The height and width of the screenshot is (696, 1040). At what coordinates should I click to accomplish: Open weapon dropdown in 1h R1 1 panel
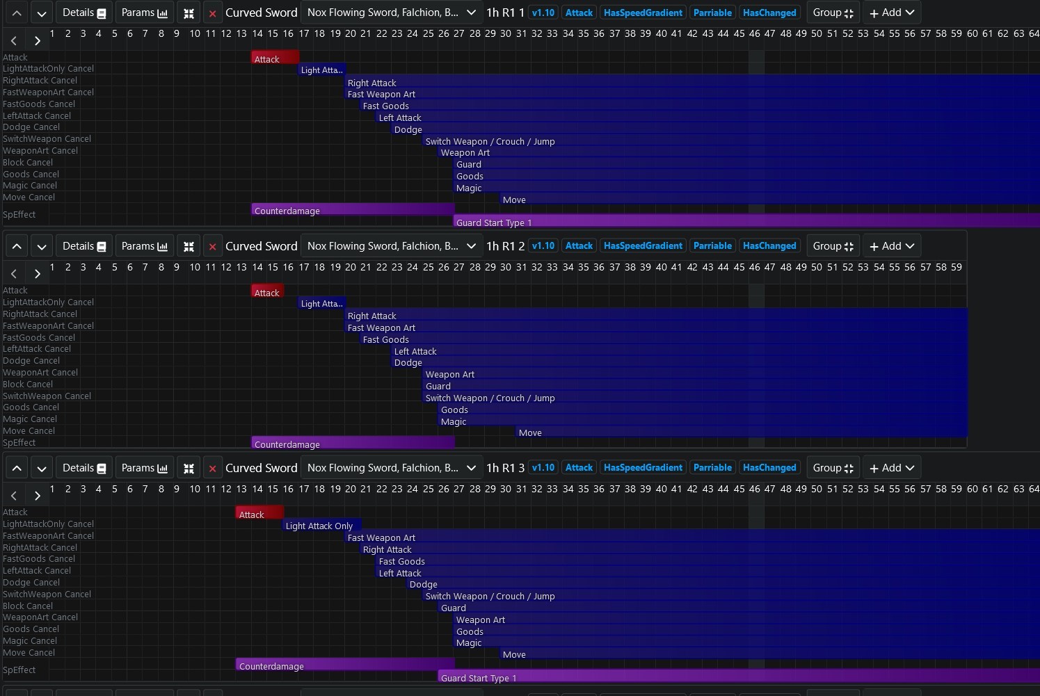pos(392,13)
